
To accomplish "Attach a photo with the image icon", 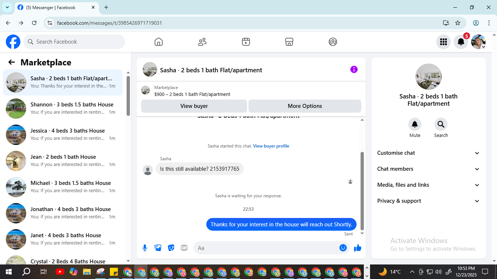I will (158, 248).
